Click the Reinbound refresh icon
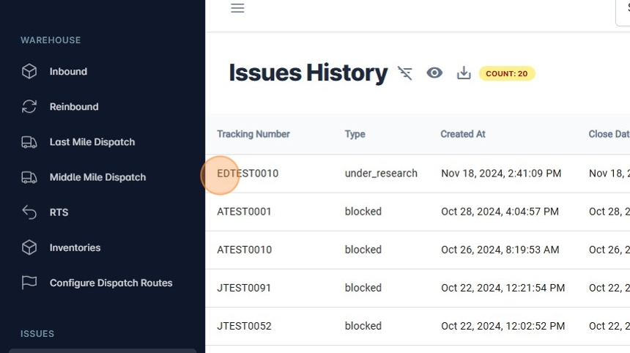Screen dimensions: 630x353 [29, 107]
